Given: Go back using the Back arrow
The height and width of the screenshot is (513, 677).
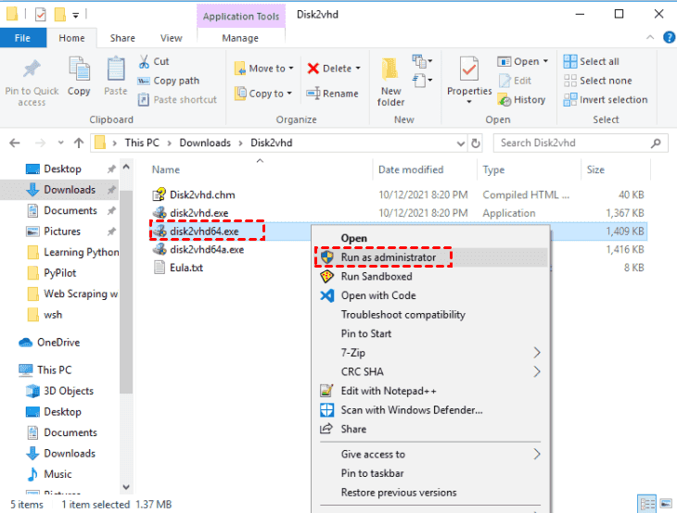Looking at the screenshot, I should [x=15, y=143].
